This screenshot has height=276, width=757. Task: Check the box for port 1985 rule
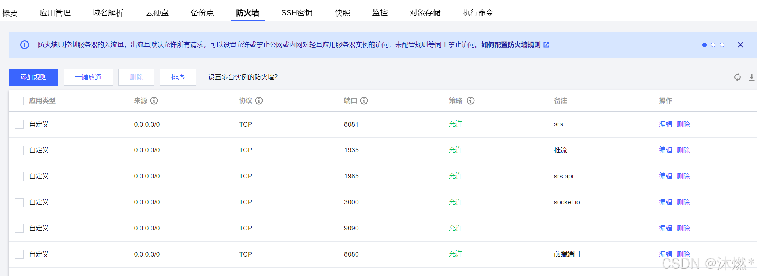point(19,177)
